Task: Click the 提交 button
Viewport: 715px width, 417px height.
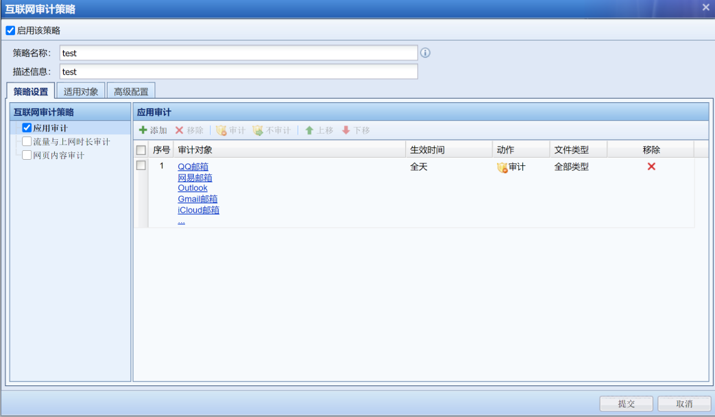Action: [626, 403]
